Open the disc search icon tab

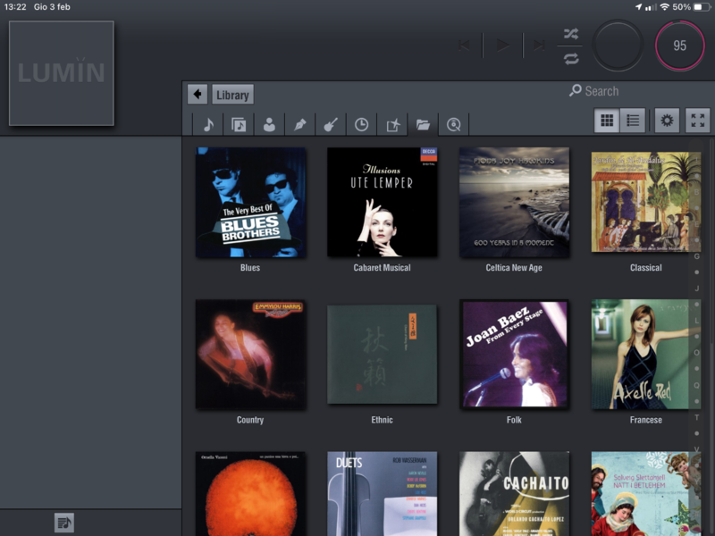pos(454,125)
